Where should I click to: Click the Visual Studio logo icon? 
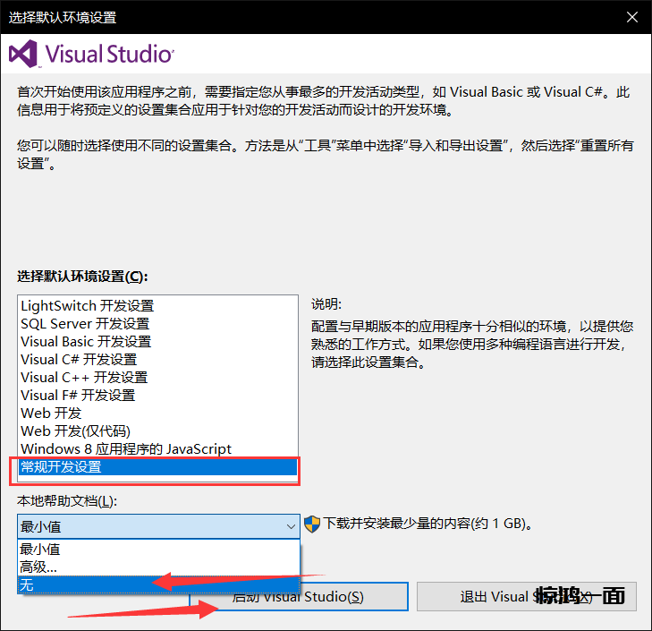coord(22,54)
